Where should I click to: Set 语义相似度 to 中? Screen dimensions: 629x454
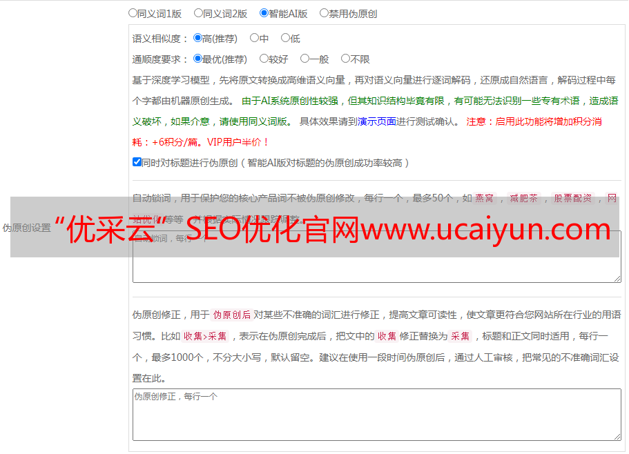click(254, 39)
